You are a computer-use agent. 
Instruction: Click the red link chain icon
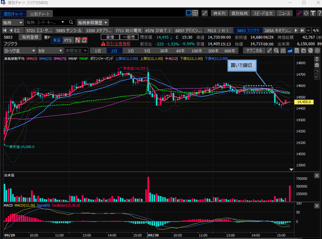pos(299,13)
